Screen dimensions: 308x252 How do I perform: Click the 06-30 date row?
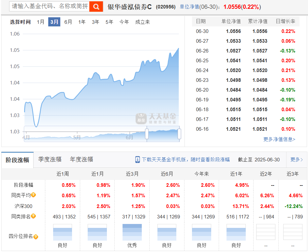(x=245, y=31)
